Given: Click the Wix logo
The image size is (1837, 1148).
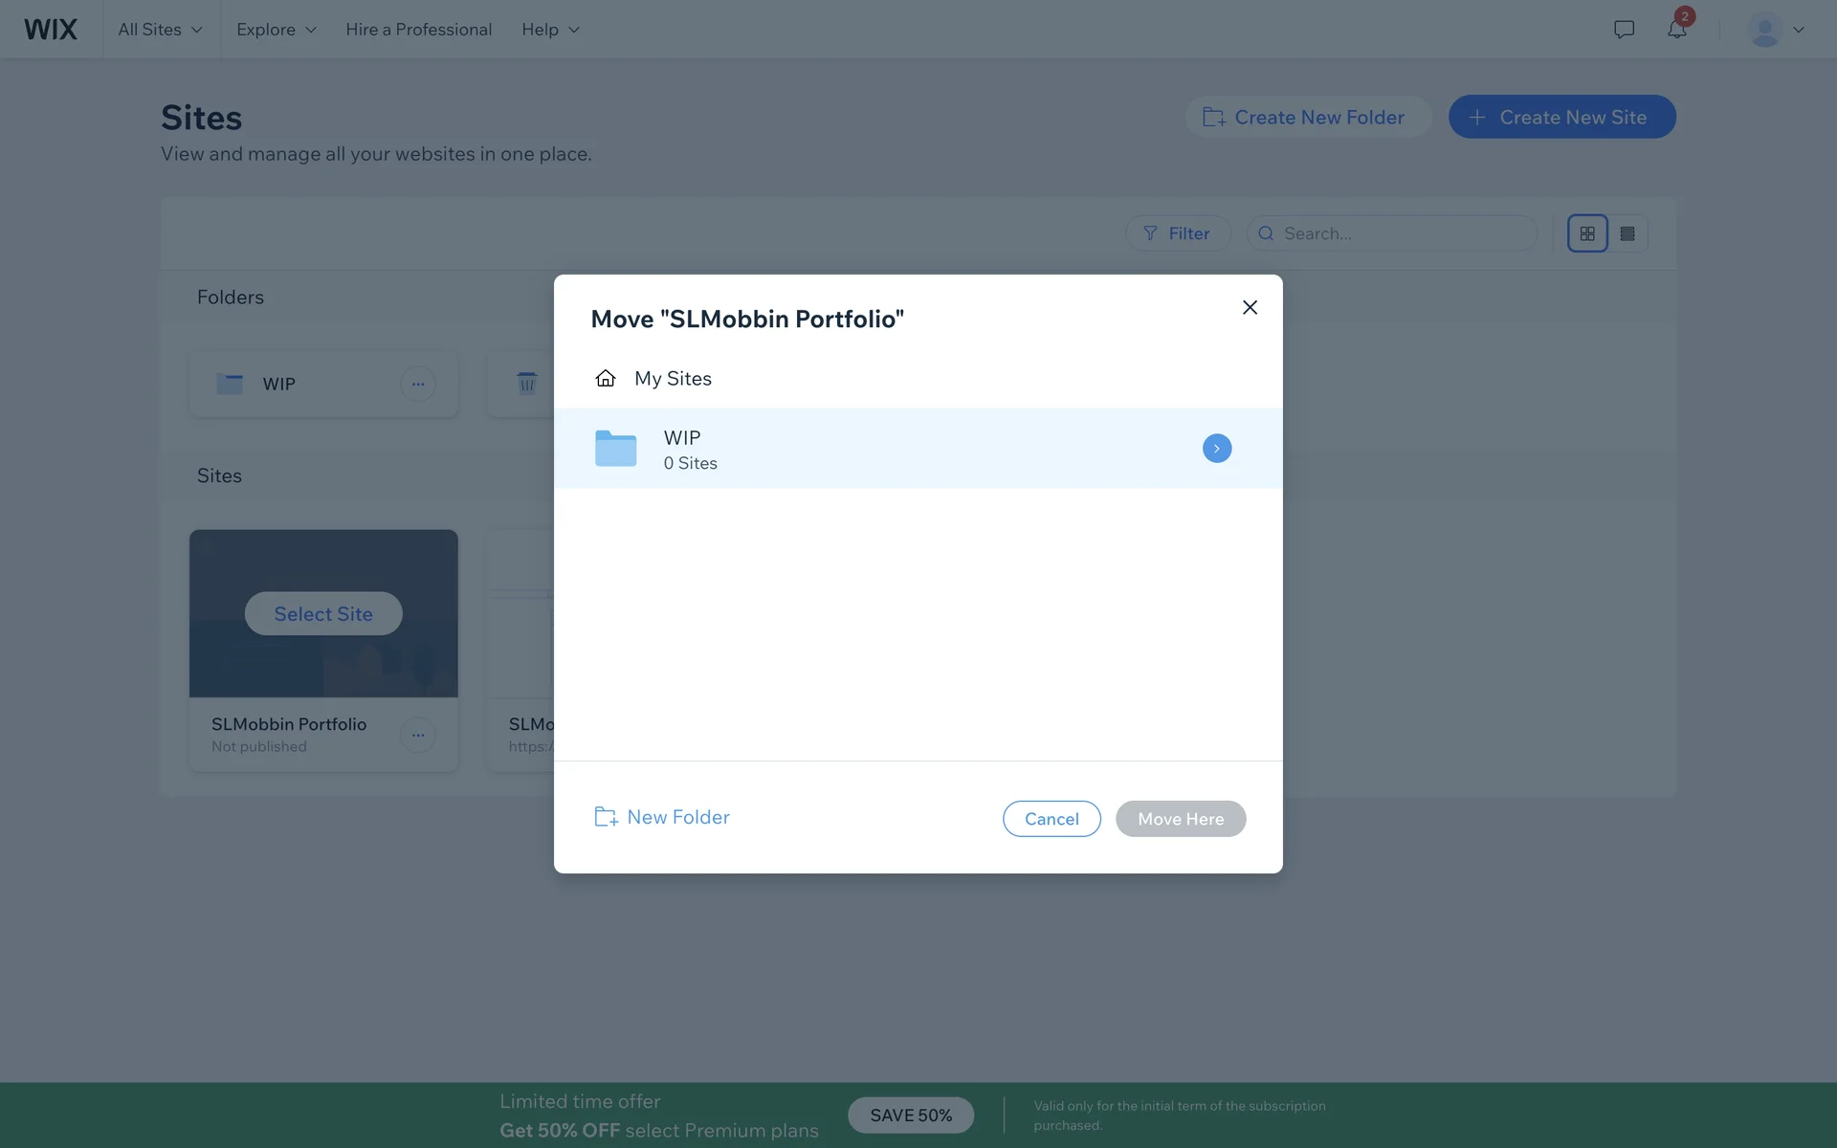Looking at the screenshot, I should [51, 30].
